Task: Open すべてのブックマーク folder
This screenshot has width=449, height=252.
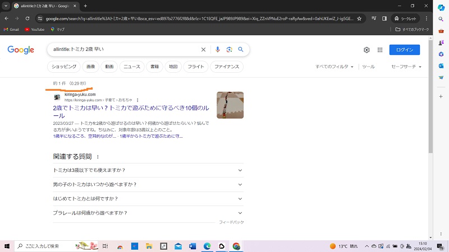Action: pos(412,30)
